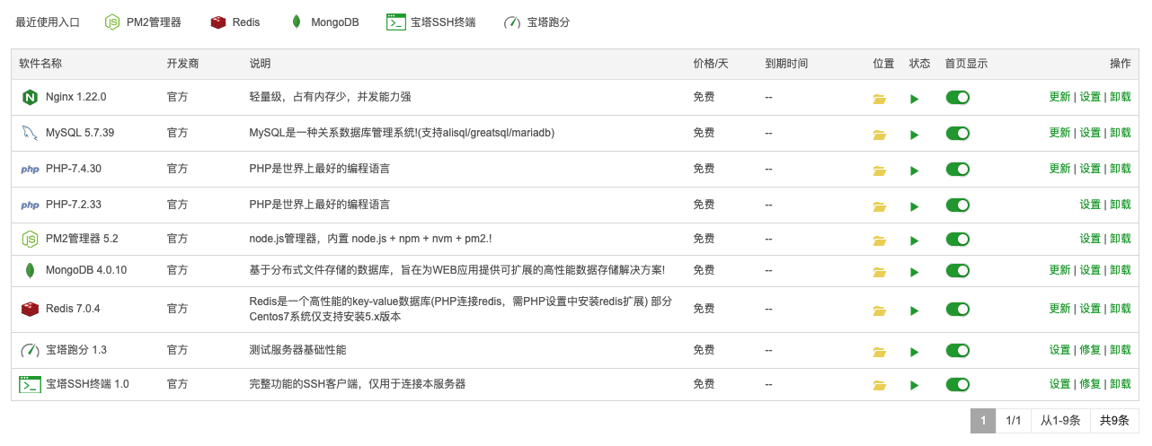1152x446 pixels.
Task: Click 更新 for MongoDB 4.0.10
Action: click(x=1059, y=270)
